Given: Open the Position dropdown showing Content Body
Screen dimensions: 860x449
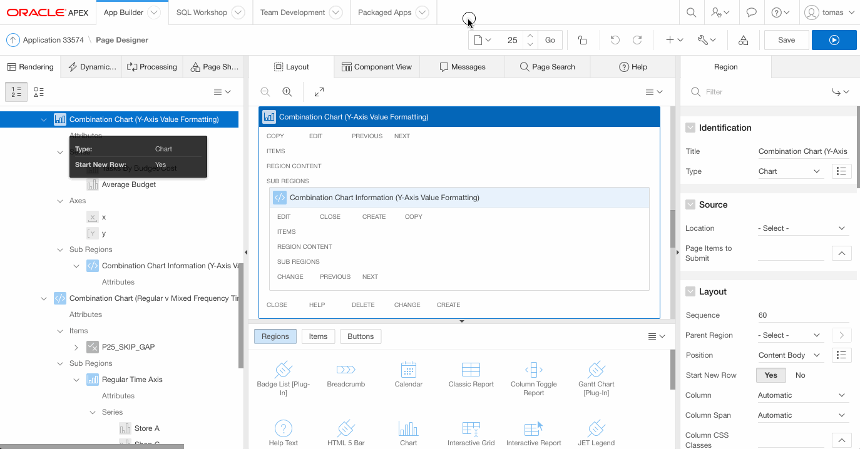Looking at the screenshot, I should (x=790, y=355).
